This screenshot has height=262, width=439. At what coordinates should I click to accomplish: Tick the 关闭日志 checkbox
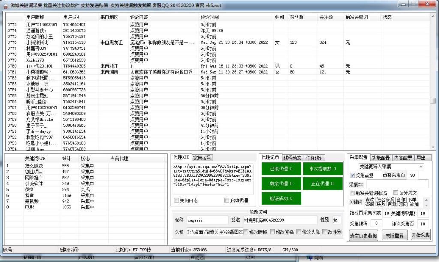tap(177, 200)
